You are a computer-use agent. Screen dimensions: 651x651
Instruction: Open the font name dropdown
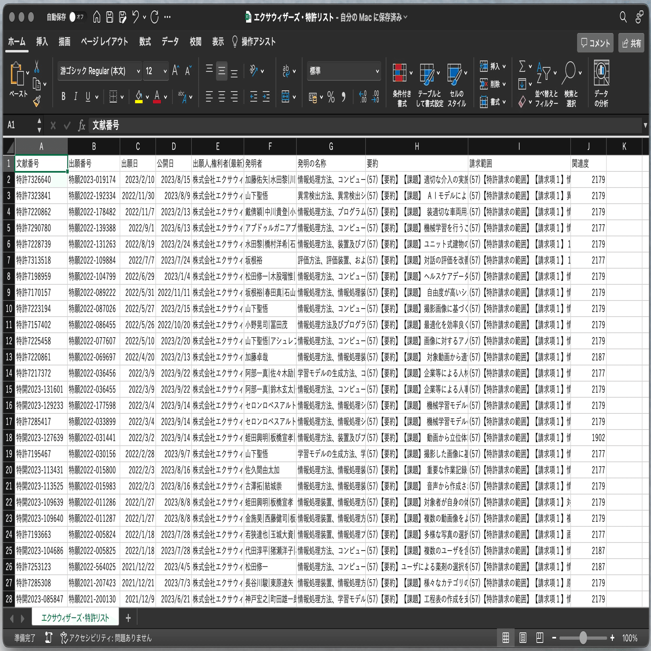coord(138,71)
